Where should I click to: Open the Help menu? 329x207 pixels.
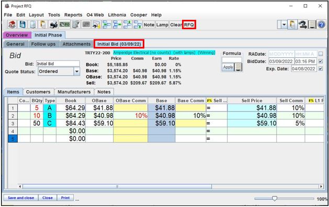click(156, 15)
